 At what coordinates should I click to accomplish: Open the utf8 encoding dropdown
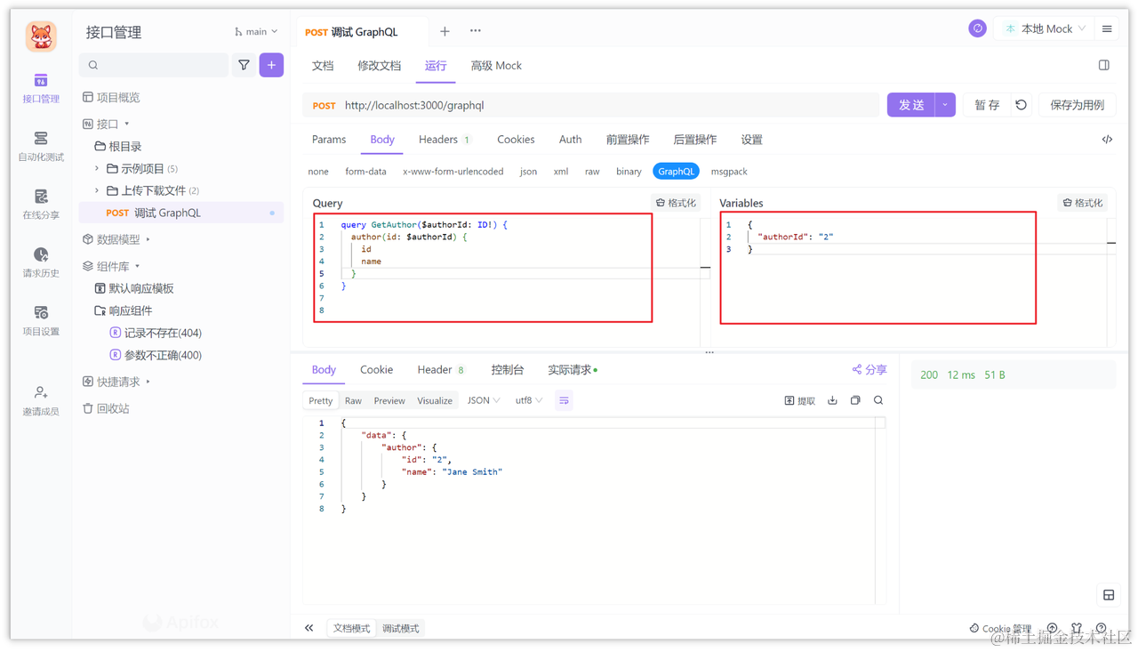tap(529, 400)
